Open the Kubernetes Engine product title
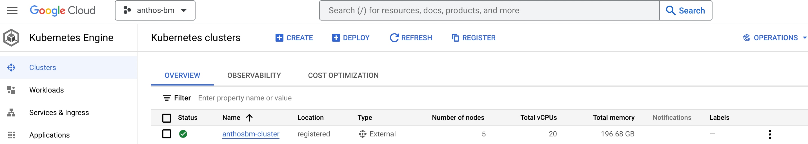The image size is (808, 144). pos(71,38)
